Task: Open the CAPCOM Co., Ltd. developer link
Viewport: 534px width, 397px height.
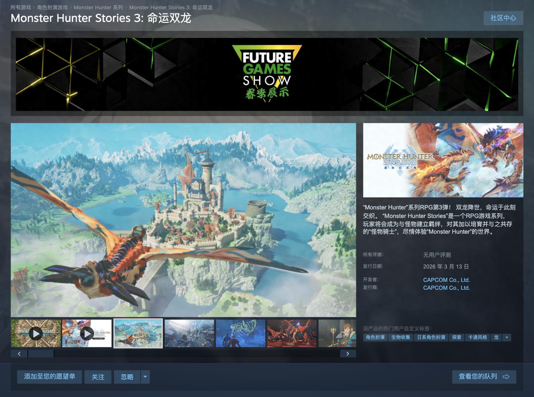Action: 446,280
